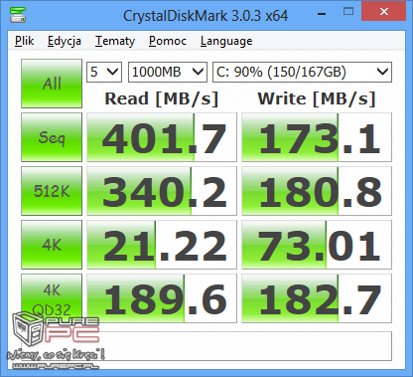The image size is (413, 377).
Task: Click the empty comment text field at bottom
Action: (206, 346)
